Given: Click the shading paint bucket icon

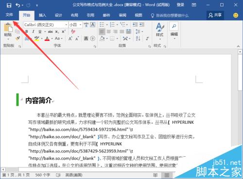Looking at the screenshot, I should 103,38.
